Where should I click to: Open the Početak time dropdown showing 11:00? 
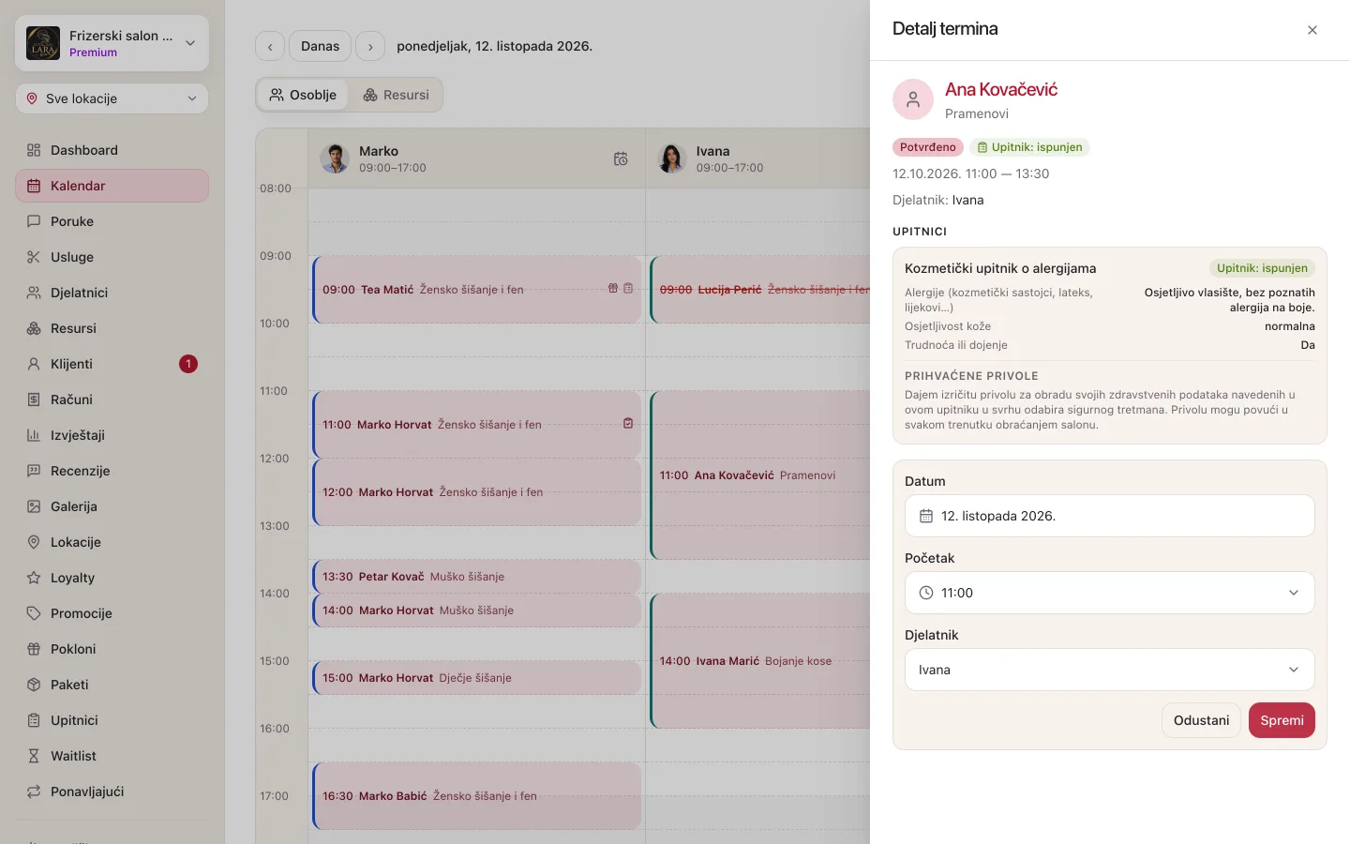1110,593
